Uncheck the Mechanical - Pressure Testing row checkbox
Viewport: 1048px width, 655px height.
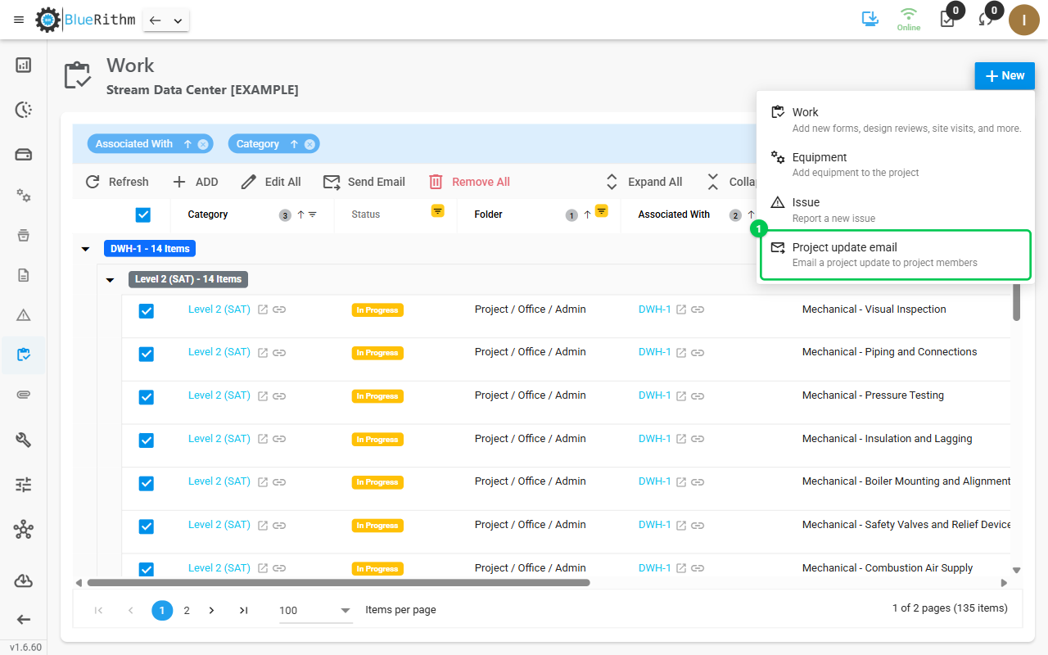tap(147, 397)
